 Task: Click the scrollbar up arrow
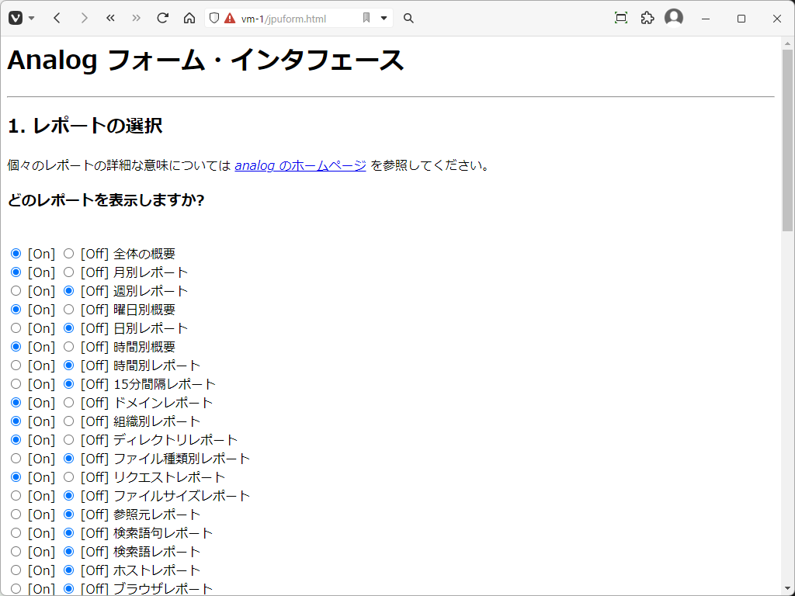[x=787, y=43]
